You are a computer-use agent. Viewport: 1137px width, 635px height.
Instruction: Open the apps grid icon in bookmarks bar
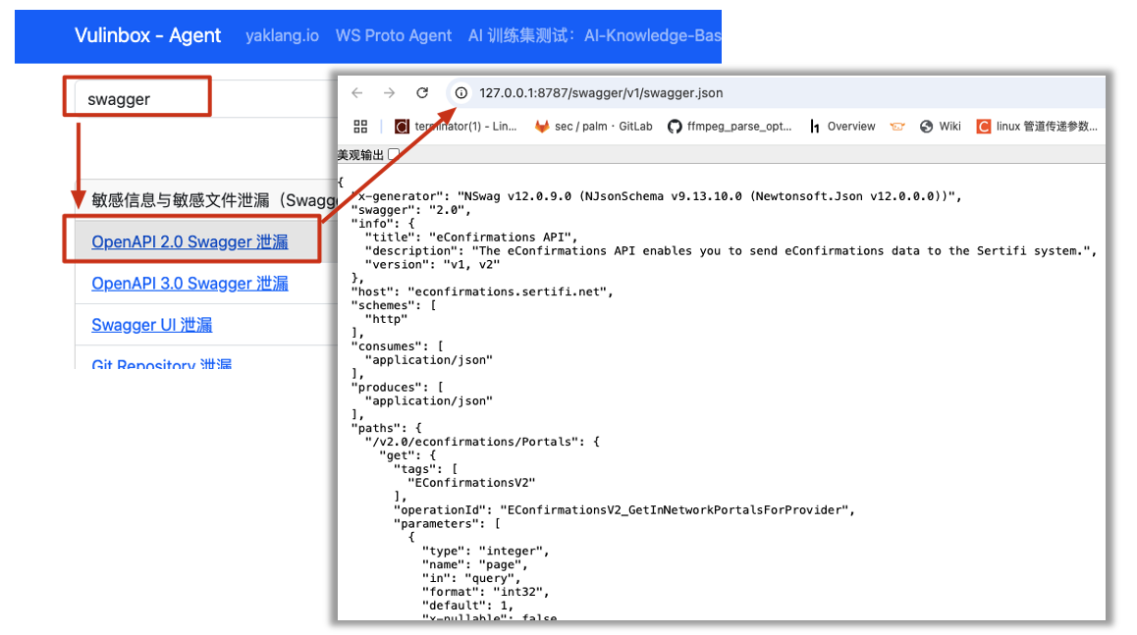(360, 127)
